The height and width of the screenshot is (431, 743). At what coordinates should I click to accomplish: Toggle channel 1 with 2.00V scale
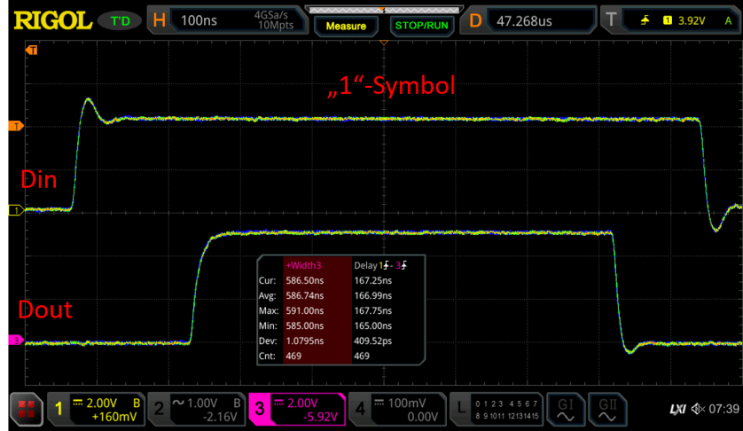pos(95,409)
